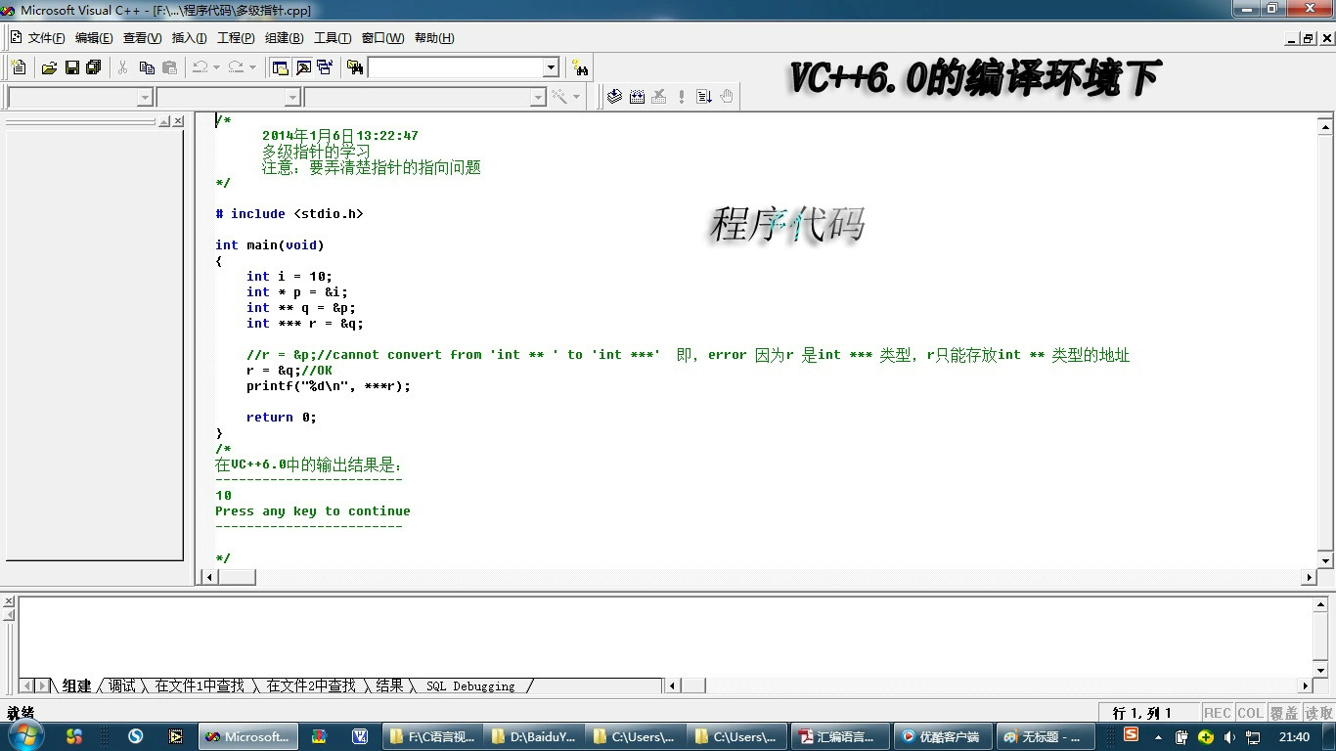Click the Windows Start button
This screenshot has height=751, width=1336.
(x=25, y=736)
